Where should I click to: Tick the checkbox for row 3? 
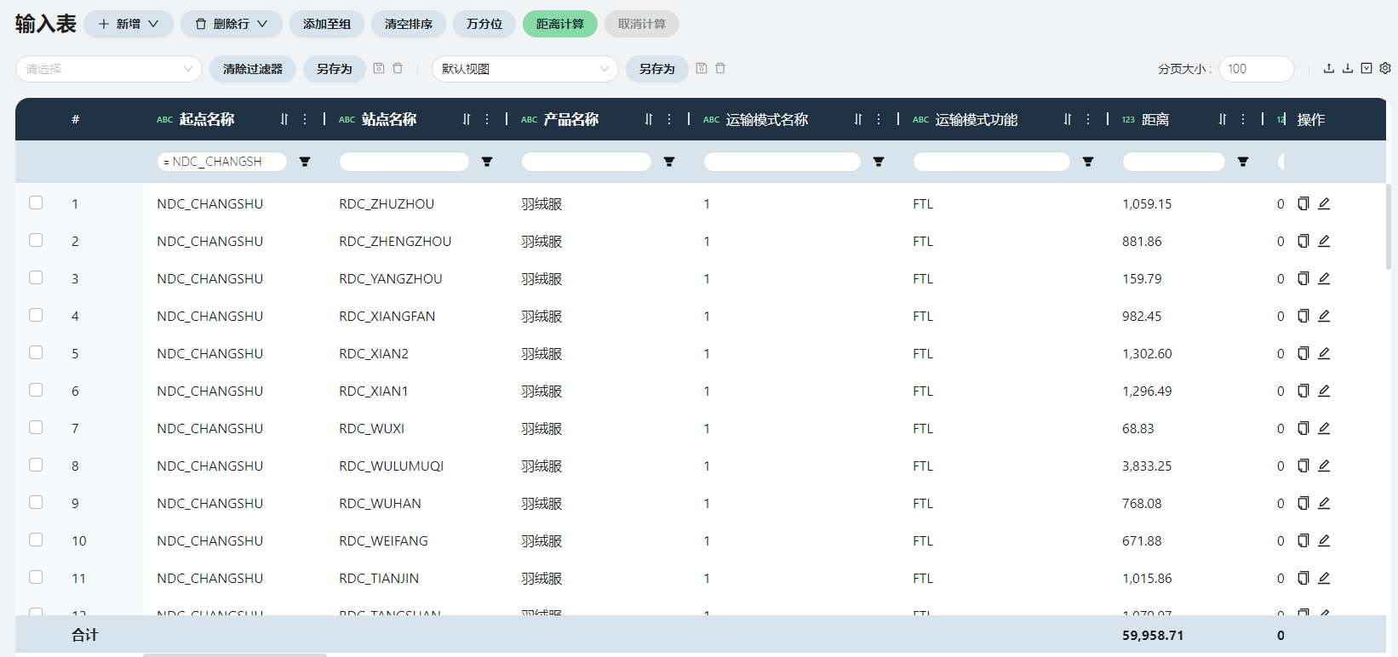coord(36,277)
